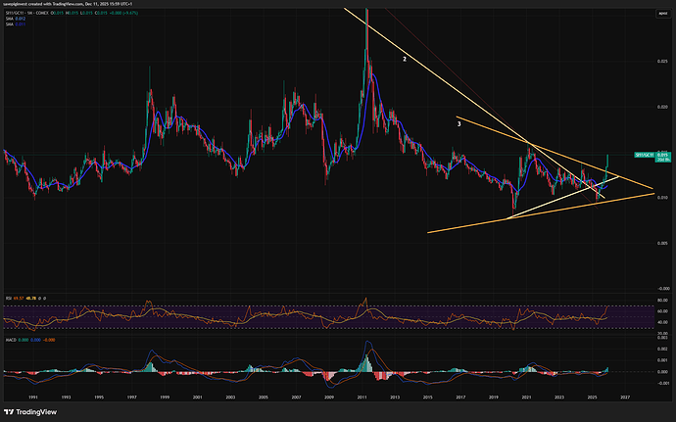Click the 2011 year label on time axis
The width and height of the screenshot is (676, 422).
pyautogui.click(x=363, y=399)
